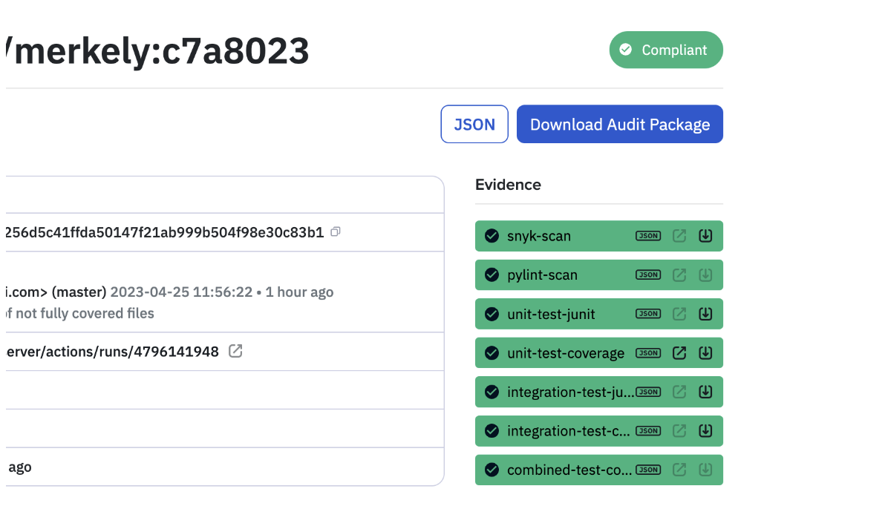Viewport: 888px width, 506px height.
Task: Click the snyk-scan JSON icon
Action: click(648, 236)
